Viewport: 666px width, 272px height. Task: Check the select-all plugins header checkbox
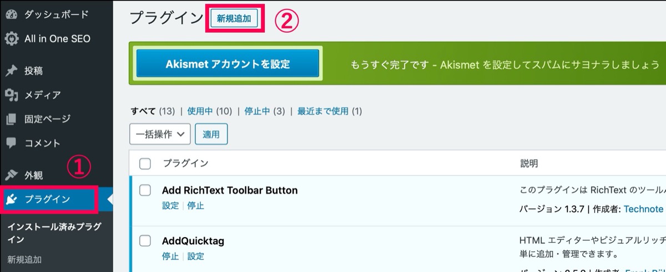(x=145, y=163)
